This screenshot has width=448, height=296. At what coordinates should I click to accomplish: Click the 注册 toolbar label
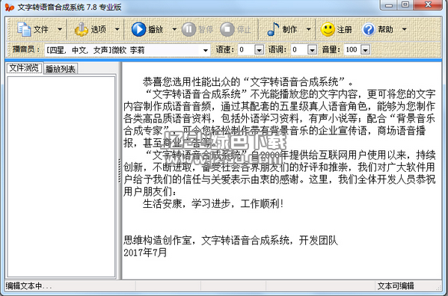pos(344,29)
